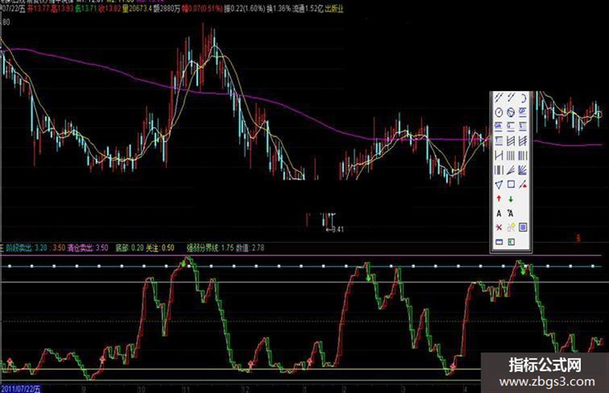Select the equal-period vertical lines tool
The image size is (609, 393).
pyautogui.click(x=511, y=156)
